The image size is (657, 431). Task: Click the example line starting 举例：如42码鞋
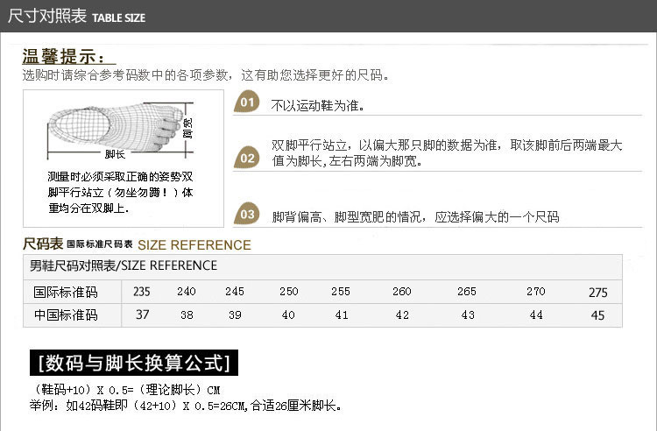[185, 406]
